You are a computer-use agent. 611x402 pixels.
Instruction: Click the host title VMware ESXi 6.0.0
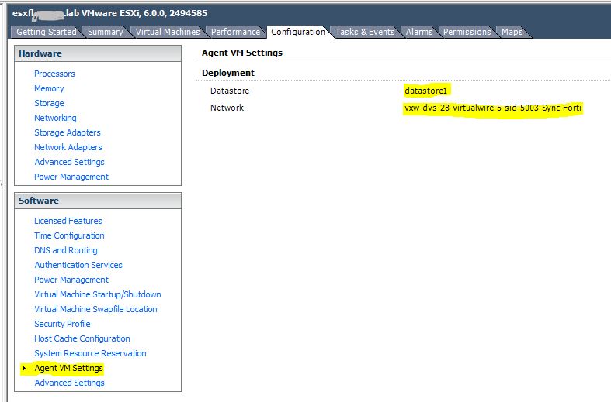coord(110,13)
